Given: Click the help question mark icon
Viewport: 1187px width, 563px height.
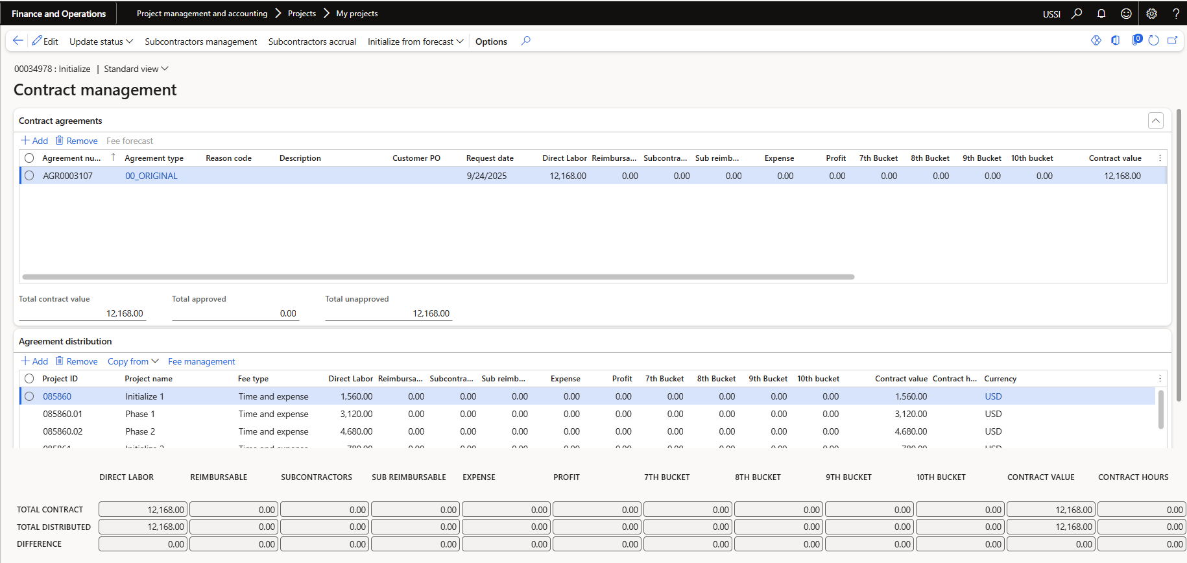Looking at the screenshot, I should [1175, 14].
